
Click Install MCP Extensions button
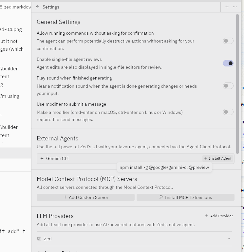(185, 197)
